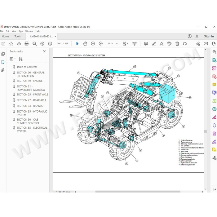Open fit page options icon

[x=126, y=44]
